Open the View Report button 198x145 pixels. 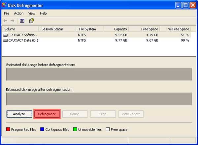pyautogui.click(x=131, y=114)
